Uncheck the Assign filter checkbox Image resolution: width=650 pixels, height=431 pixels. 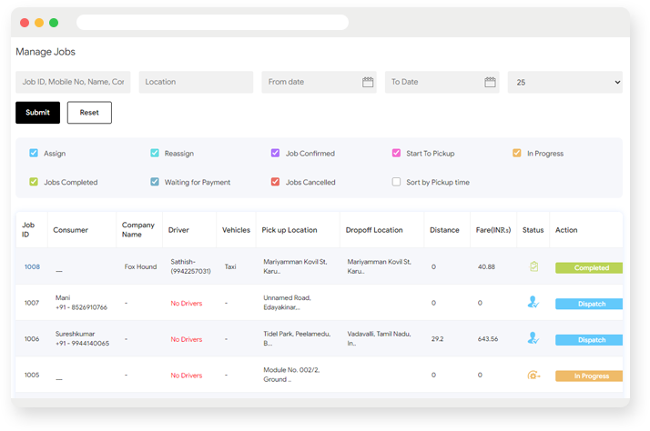point(34,153)
